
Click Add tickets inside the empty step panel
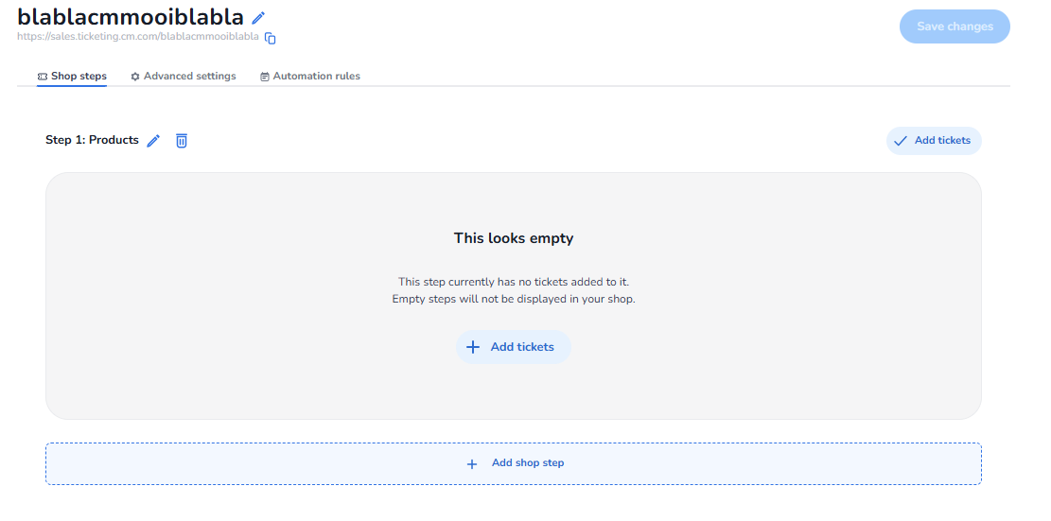coord(514,347)
